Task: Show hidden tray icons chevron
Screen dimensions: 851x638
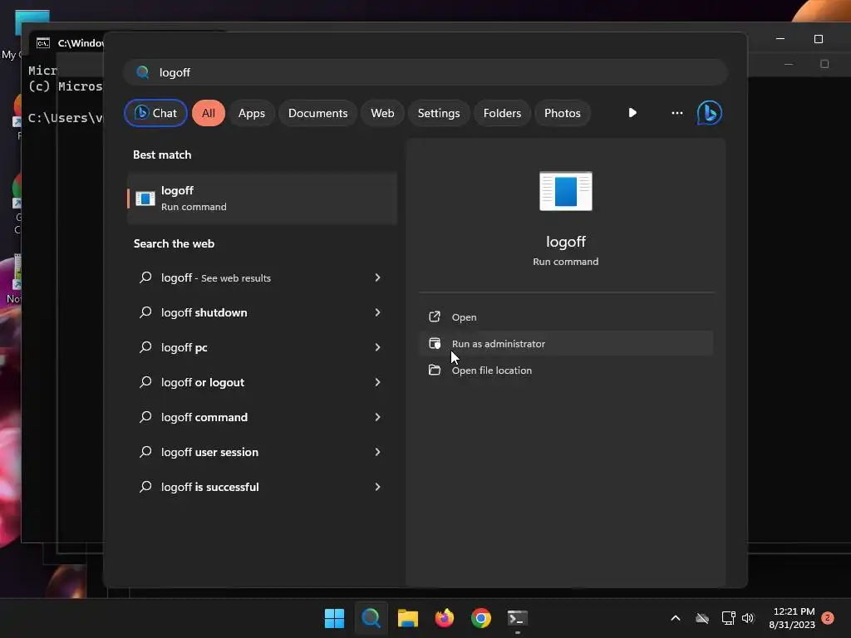Action: (x=676, y=618)
